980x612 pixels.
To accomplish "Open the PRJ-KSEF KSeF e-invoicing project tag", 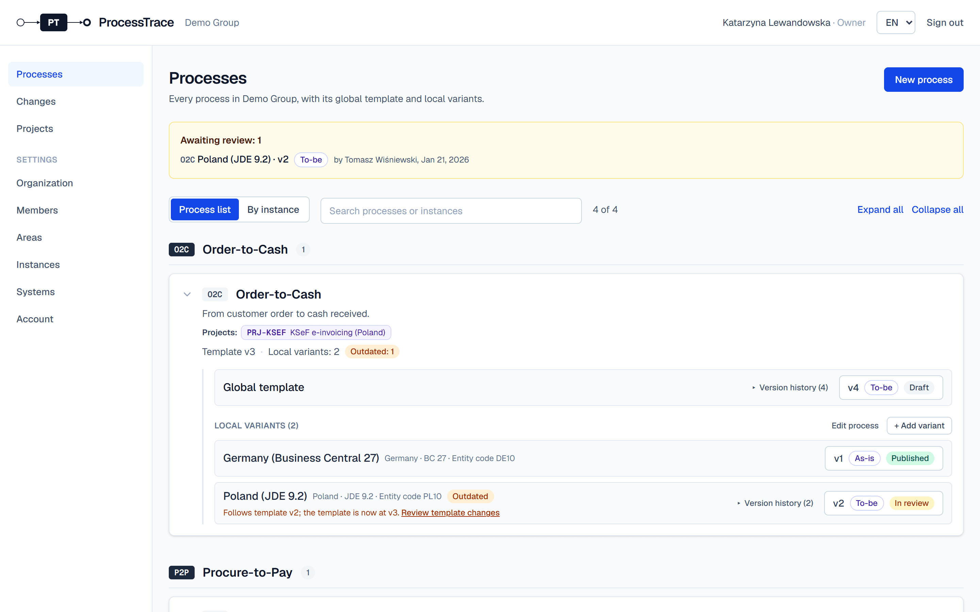I will pos(316,332).
